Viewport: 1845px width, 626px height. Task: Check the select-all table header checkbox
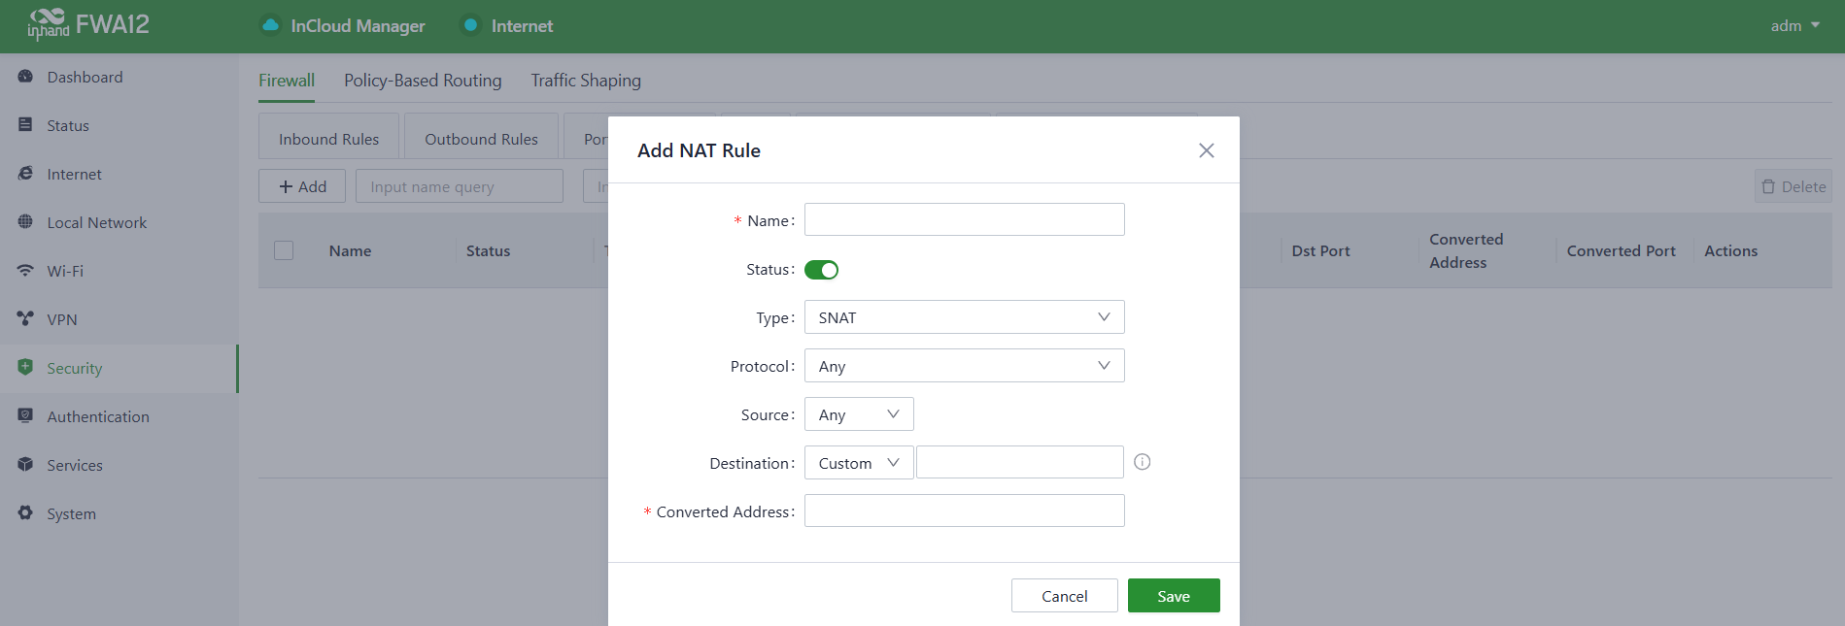284,250
